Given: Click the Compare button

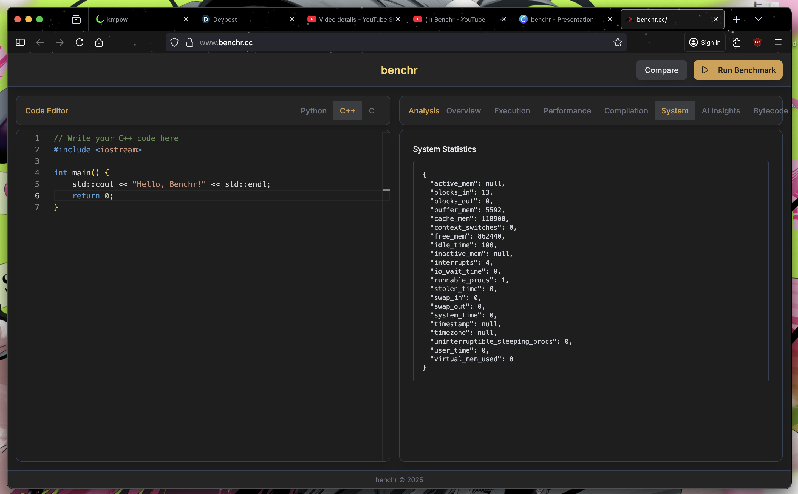Looking at the screenshot, I should pyautogui.click(x=661, y=70).
